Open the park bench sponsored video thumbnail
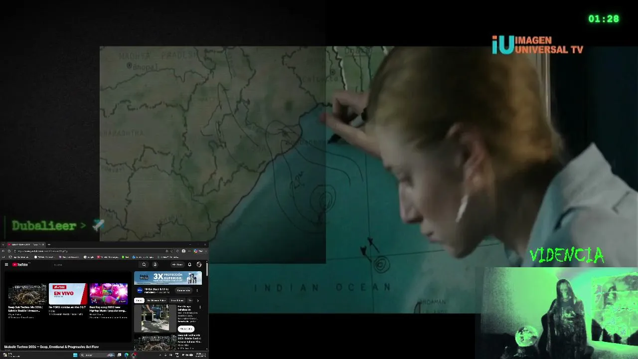 coord(155,318)
